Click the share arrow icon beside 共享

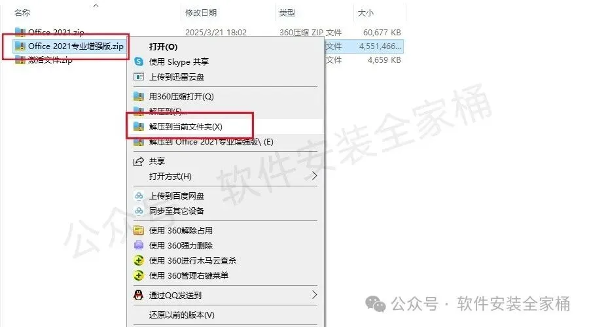coord(139,162)
